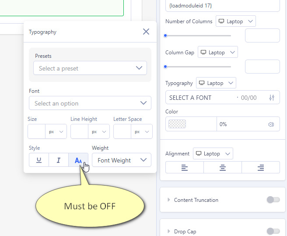This screenshot has height=236, width=287.
Task: Enable the Drop Cap toggle
Action: coord(273,231)
